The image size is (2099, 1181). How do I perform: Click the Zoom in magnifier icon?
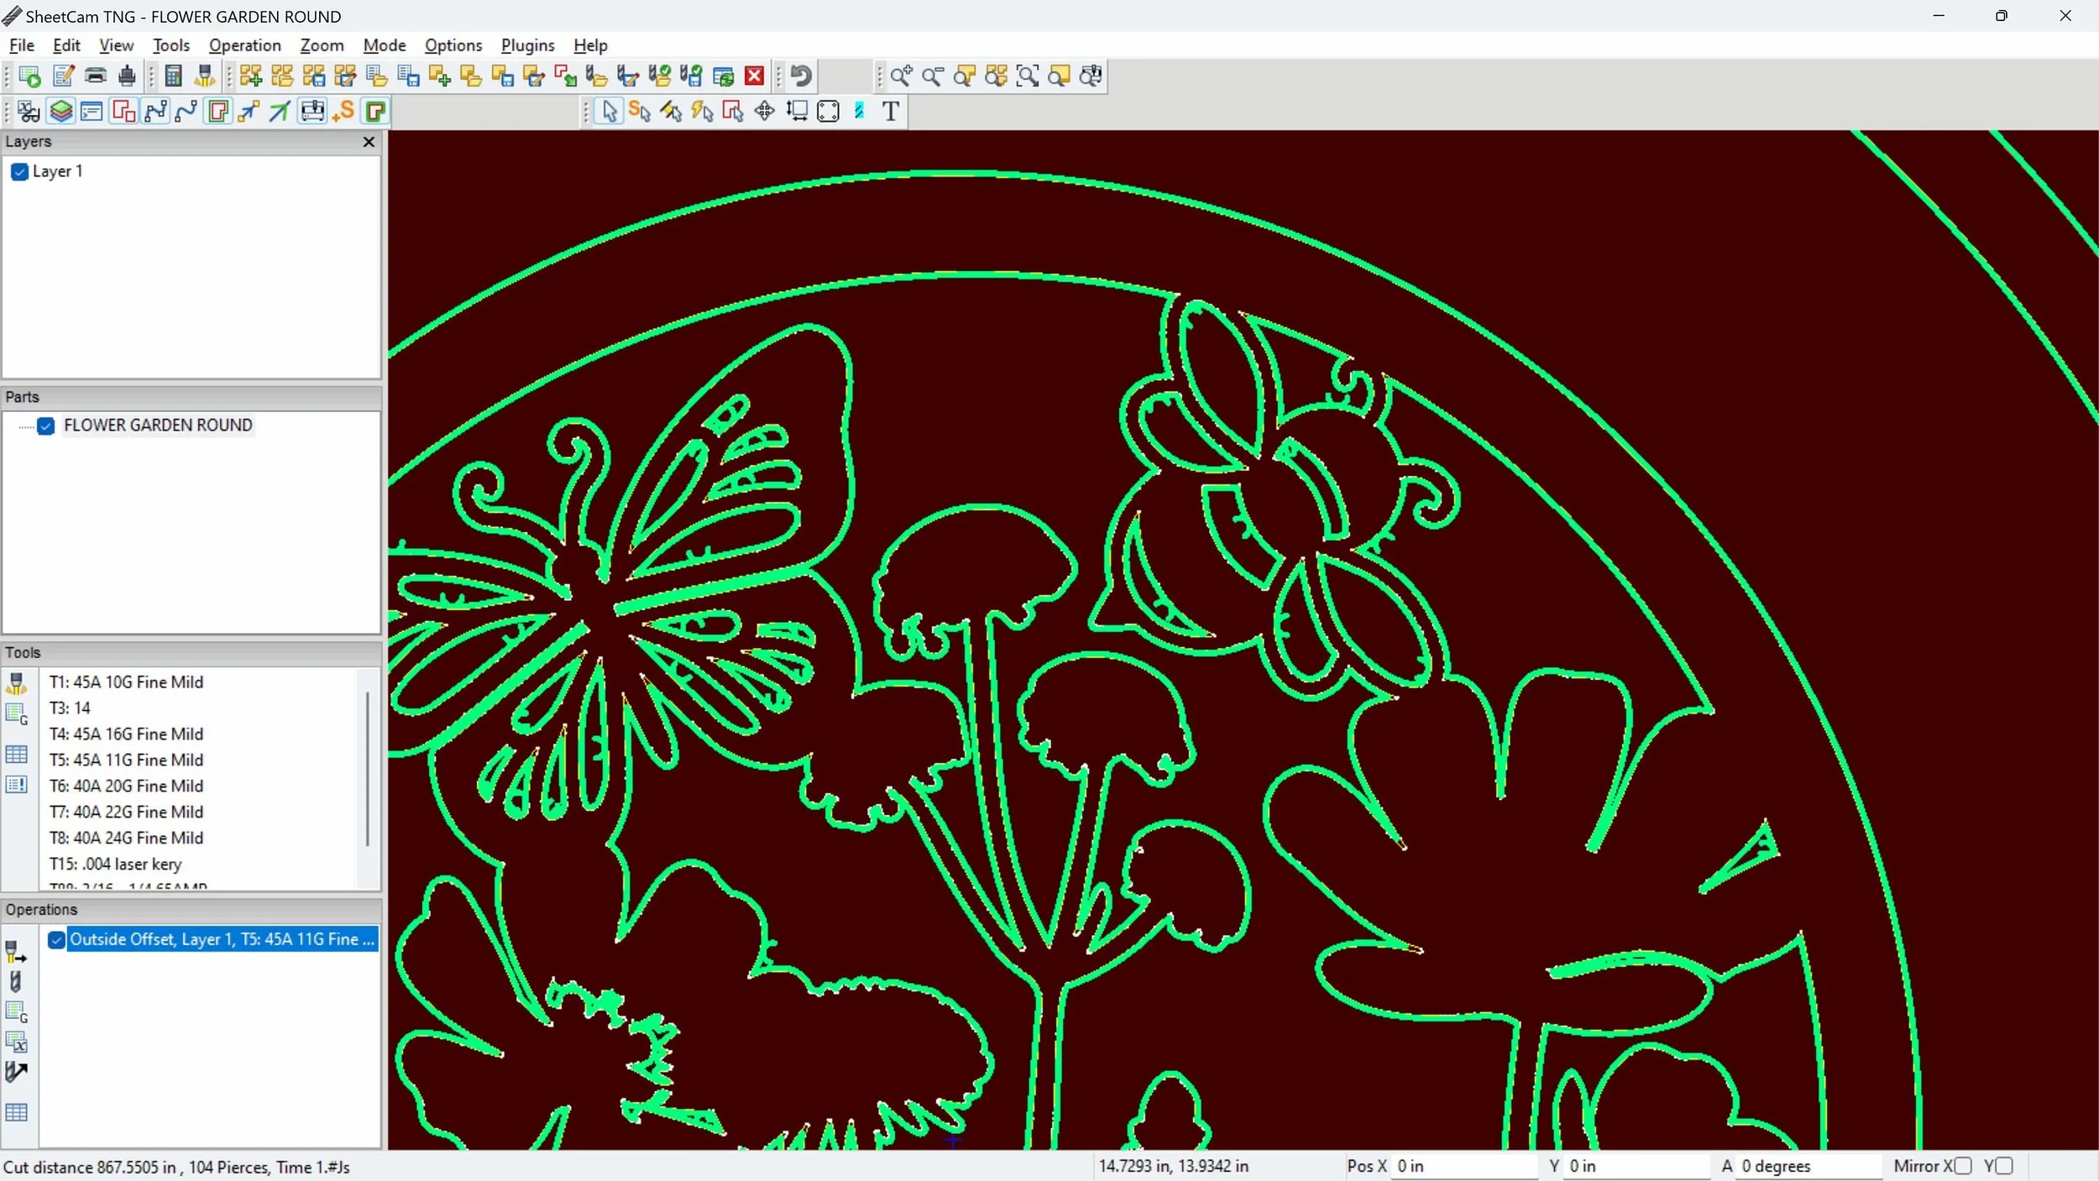coord(901,76)
